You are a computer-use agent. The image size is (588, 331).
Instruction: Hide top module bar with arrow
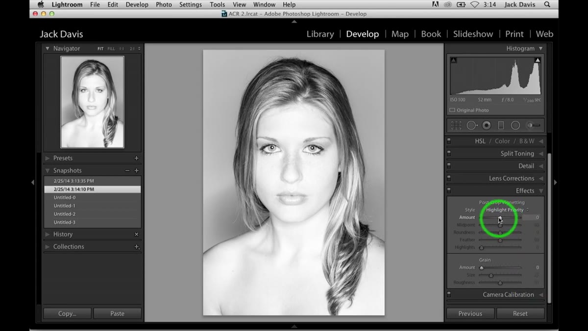pyautogui.click(x=294, y=22)
